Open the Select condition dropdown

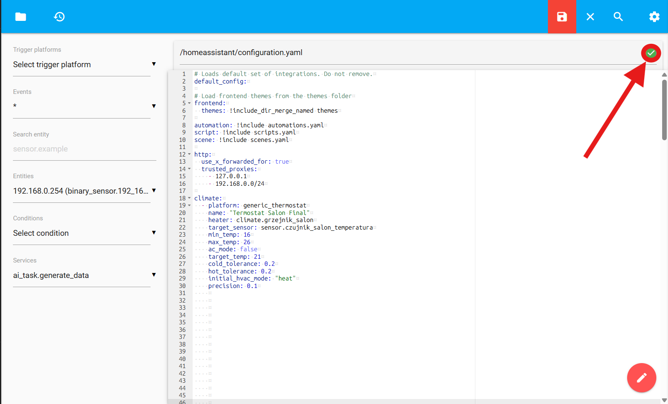[84, 233]
